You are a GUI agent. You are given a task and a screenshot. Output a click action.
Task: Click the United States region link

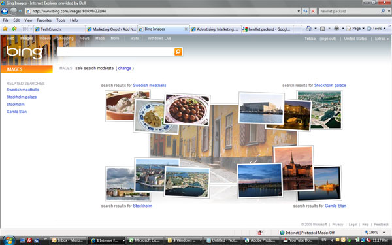(x=355, y=39)
